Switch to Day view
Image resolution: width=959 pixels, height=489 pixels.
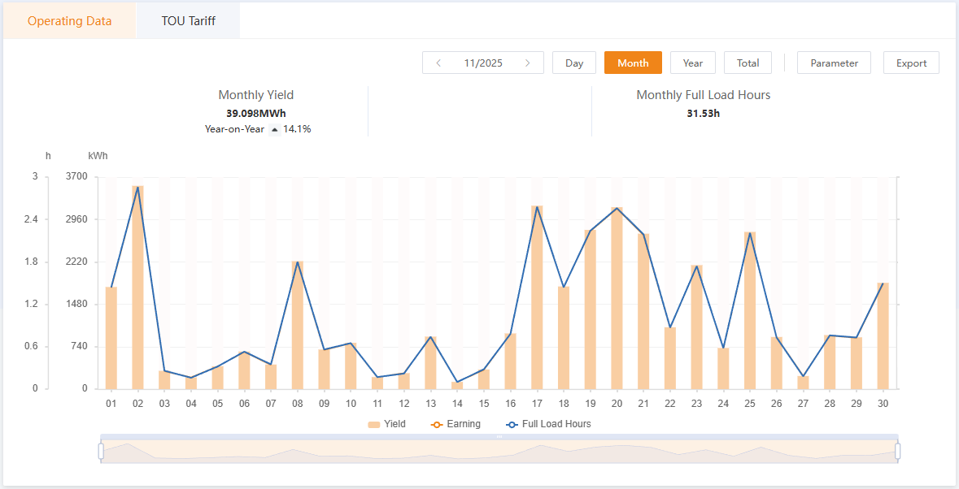[x=574, y=63]
